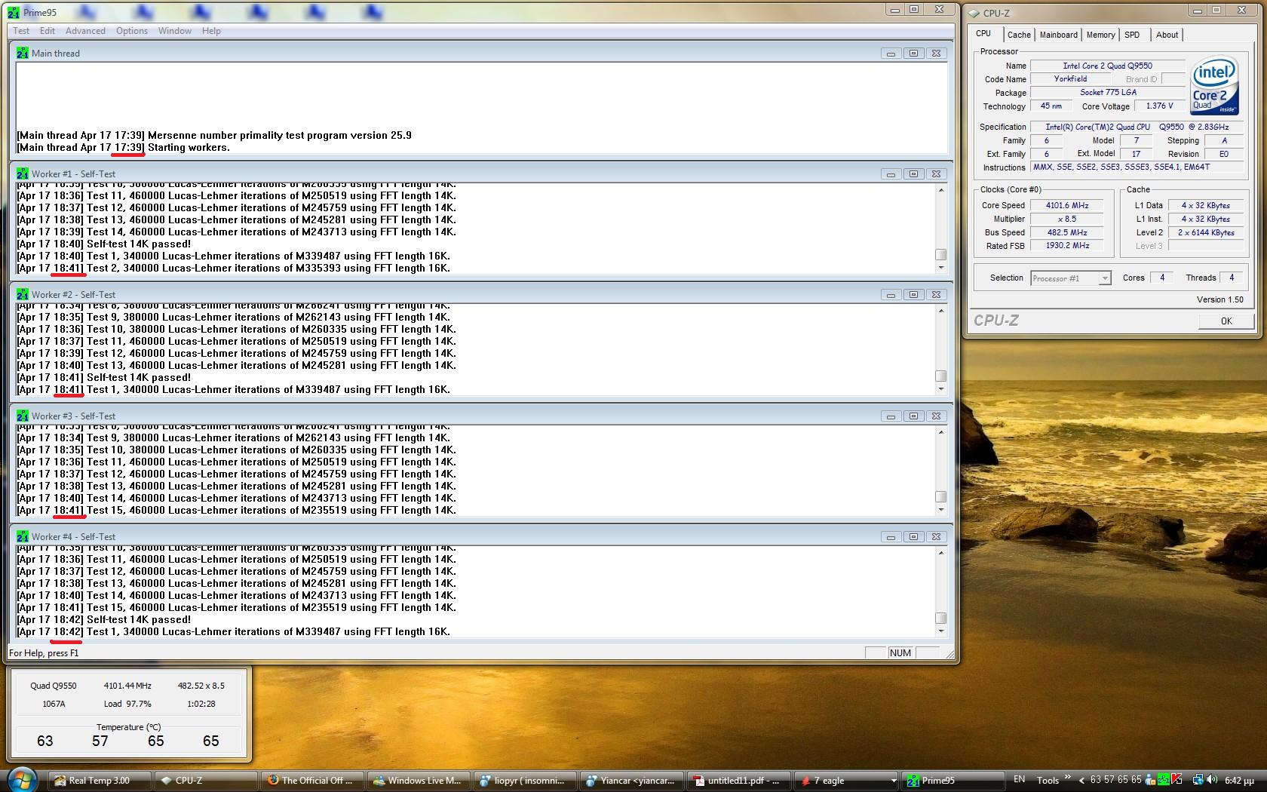Click the Main thread window icon
The image size is (1267, 792).
(x=23, y=54)
